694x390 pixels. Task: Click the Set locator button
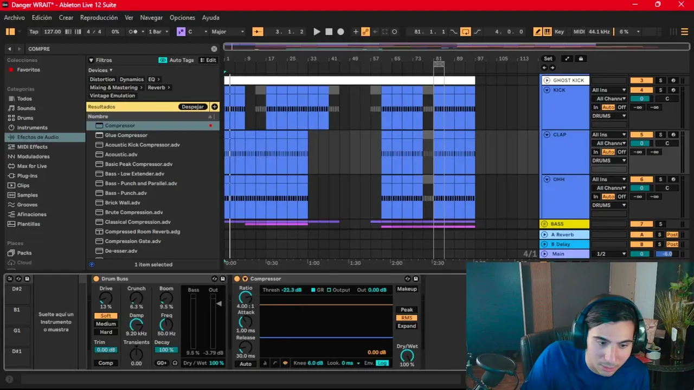pos(548,58)
